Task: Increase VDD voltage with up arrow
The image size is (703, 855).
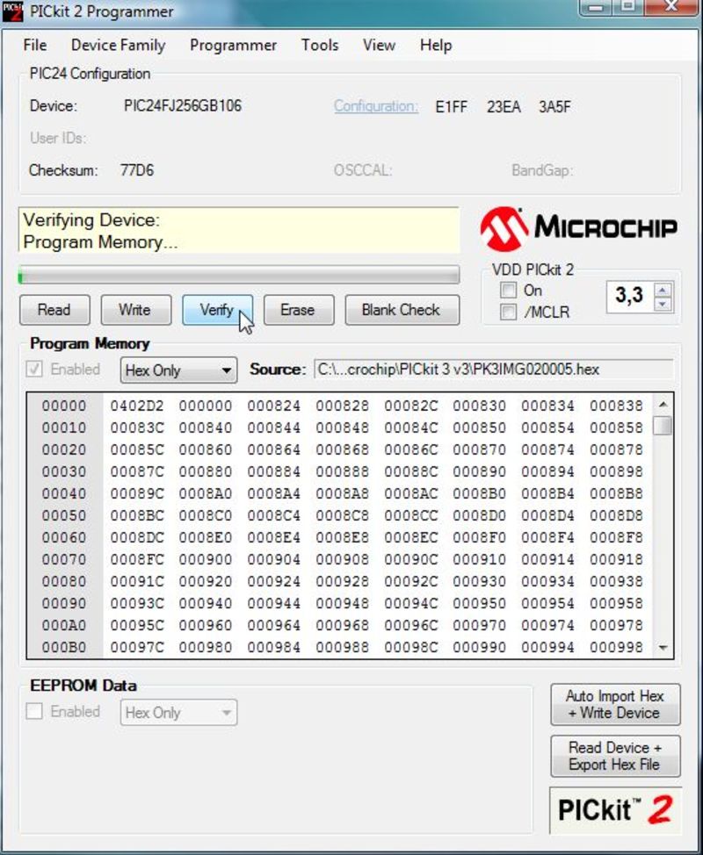Action: pyautogui.click(x=663, y=289)
